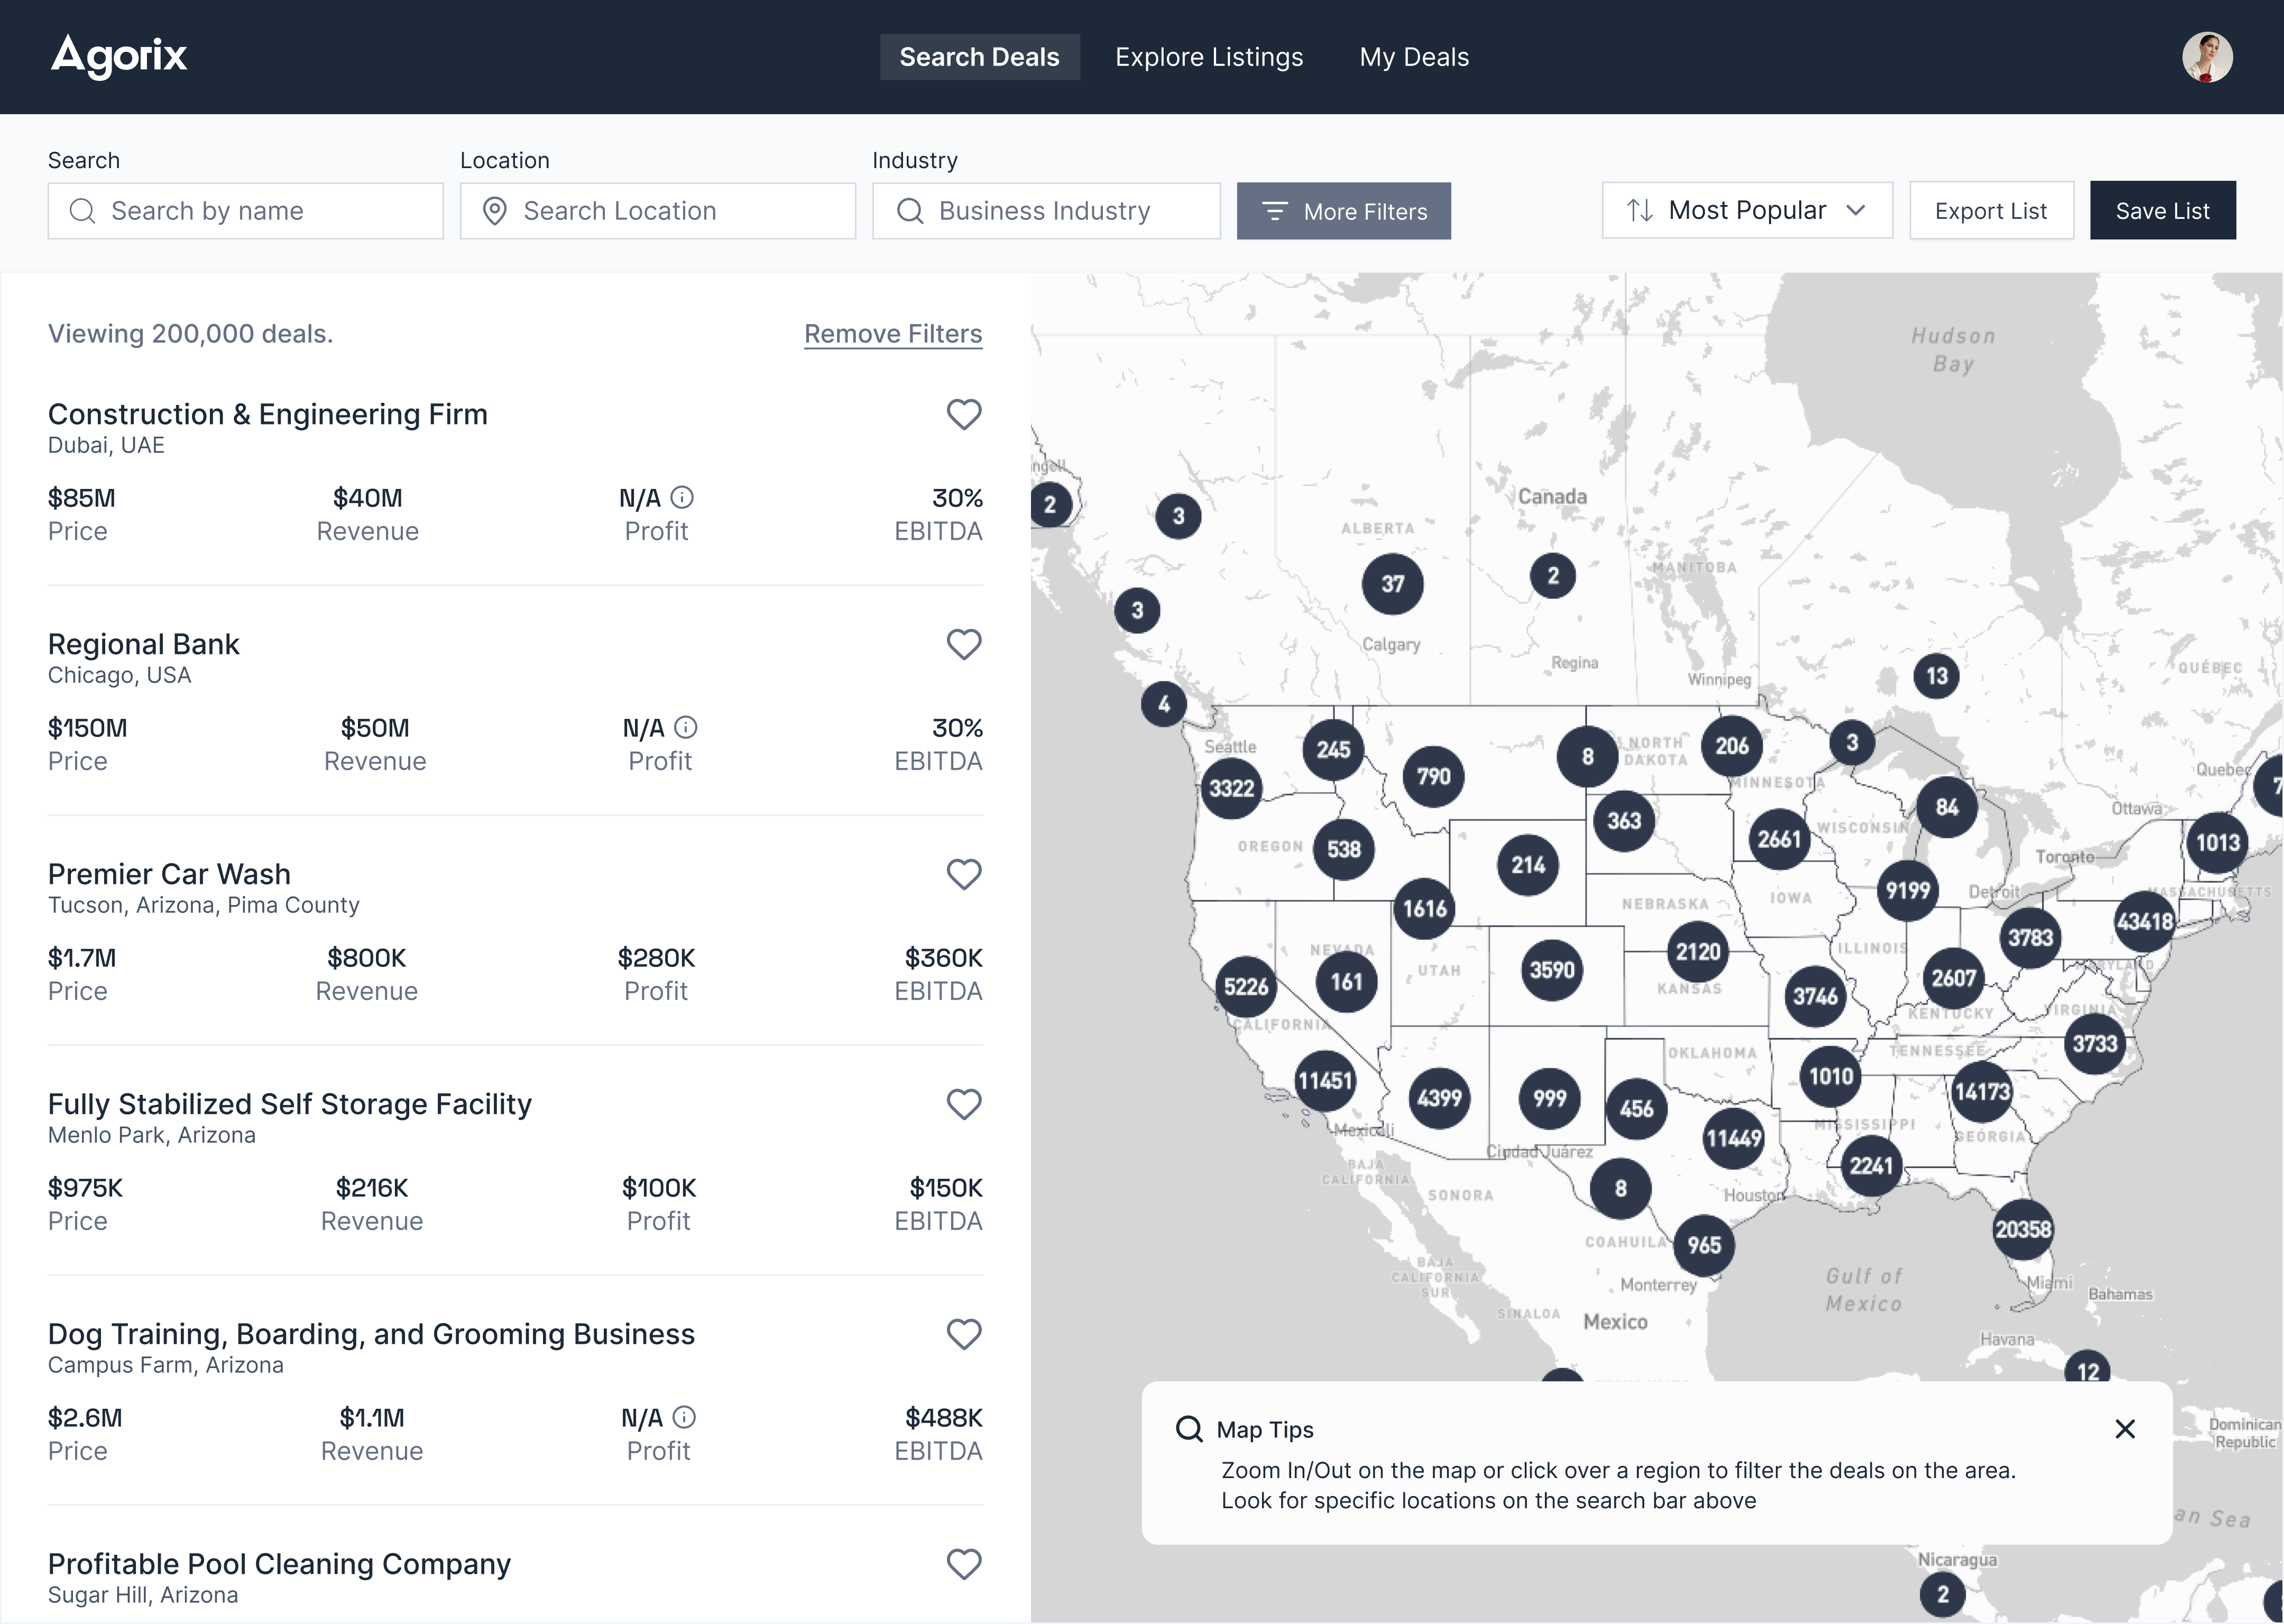Select the 43418 map cluster
Image resolution: width=2284 pixels, height=1624 pixels.
coord(2145,921)
